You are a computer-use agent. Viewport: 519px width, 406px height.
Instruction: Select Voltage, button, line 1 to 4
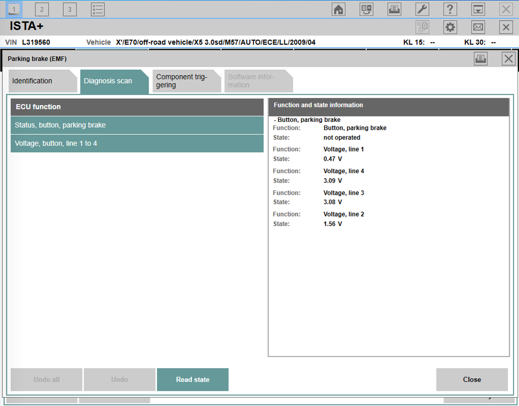tap(137, 144)
